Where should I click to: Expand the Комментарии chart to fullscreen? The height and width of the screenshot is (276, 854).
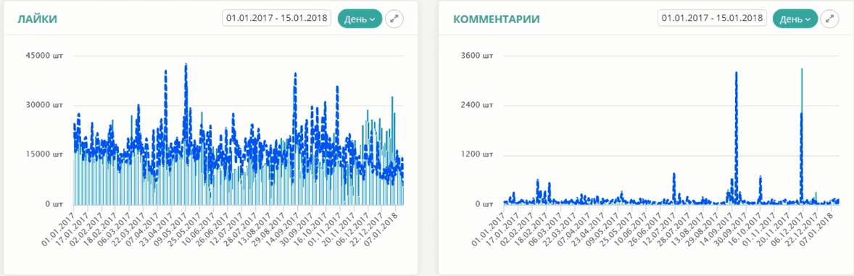point(830,19)
